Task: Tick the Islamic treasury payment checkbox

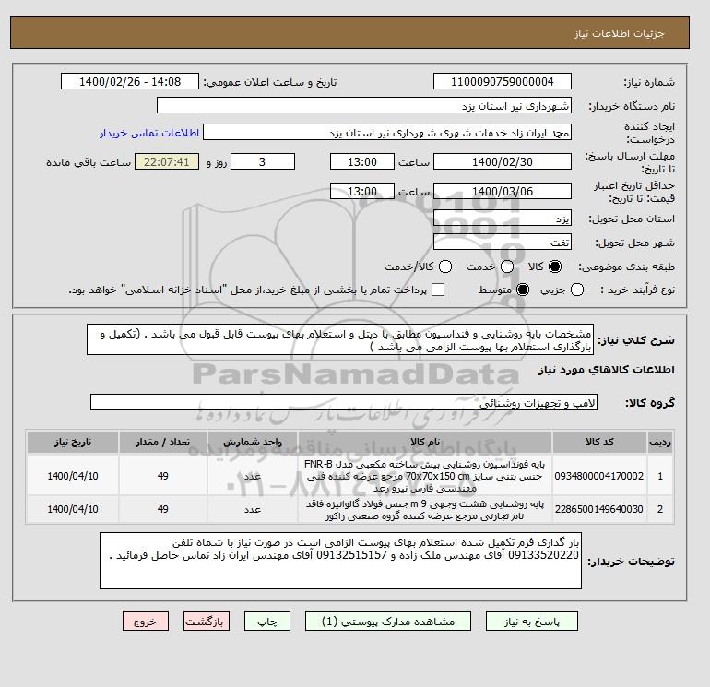Action: click(x=438, y=290)
